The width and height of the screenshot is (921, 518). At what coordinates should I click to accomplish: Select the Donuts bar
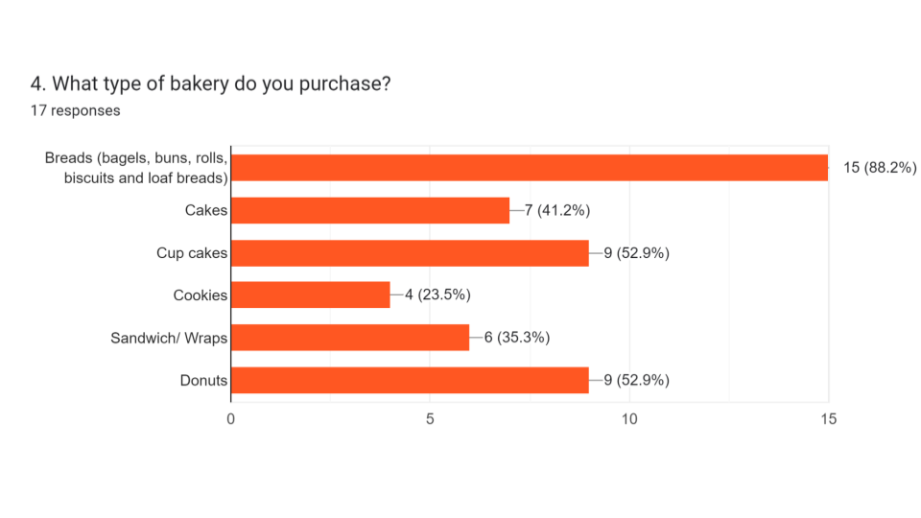click(410, 380)
